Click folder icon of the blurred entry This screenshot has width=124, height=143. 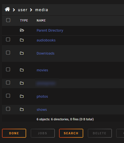(x=22, y=83)
